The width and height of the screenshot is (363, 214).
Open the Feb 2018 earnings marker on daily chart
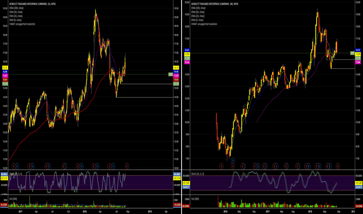pos(93,166)
